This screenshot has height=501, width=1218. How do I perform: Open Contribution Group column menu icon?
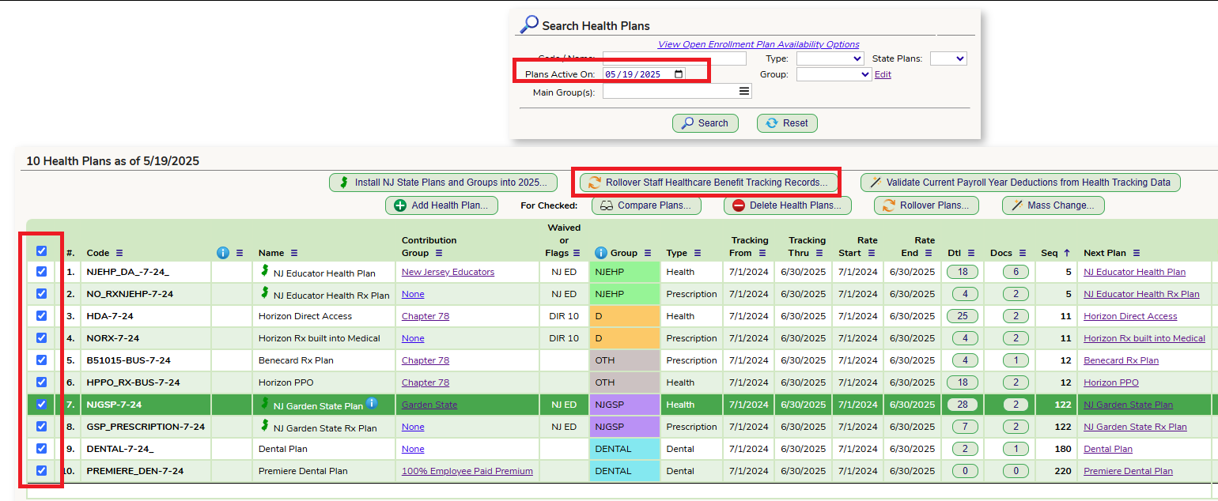click(439, 253)
